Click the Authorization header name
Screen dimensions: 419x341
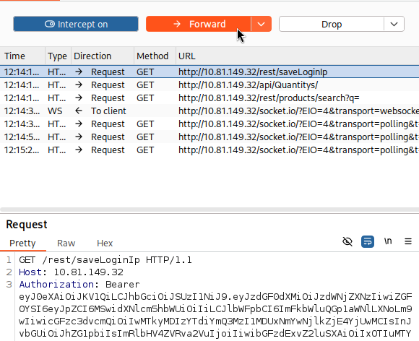[x=56, y=285]
